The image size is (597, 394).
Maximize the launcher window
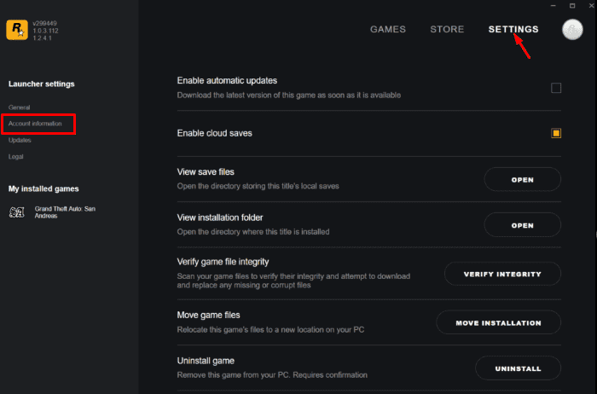coord(571,5)
